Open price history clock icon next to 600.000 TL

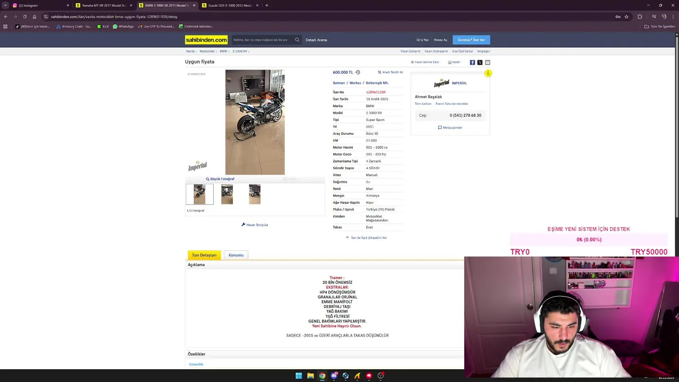[x=358, y=72]
